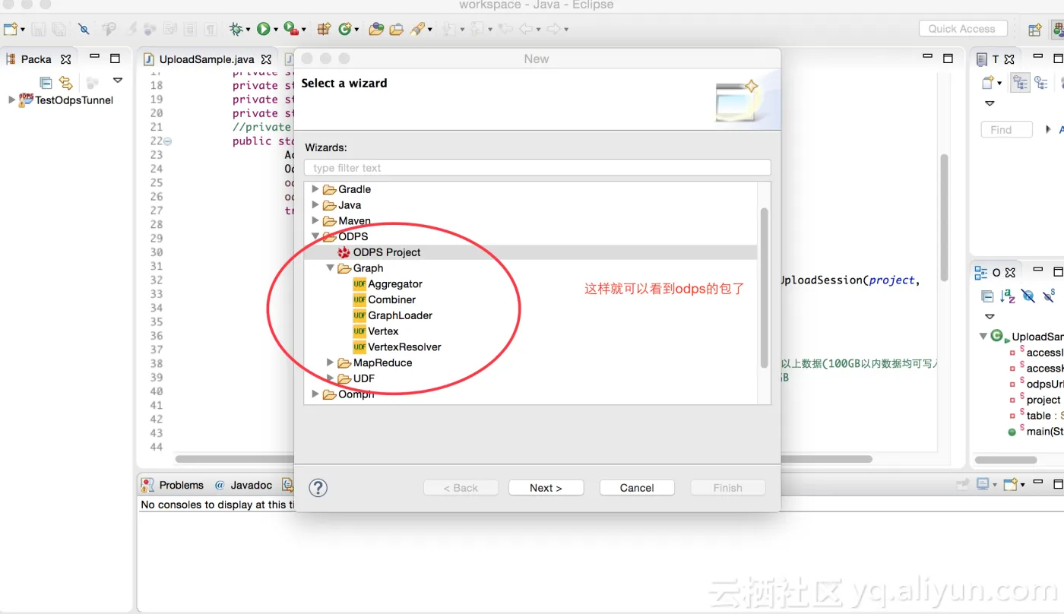This screenshot has height=614, width=1064.
Task: Click the Open Task folder icon
Action: pos(396,29)
